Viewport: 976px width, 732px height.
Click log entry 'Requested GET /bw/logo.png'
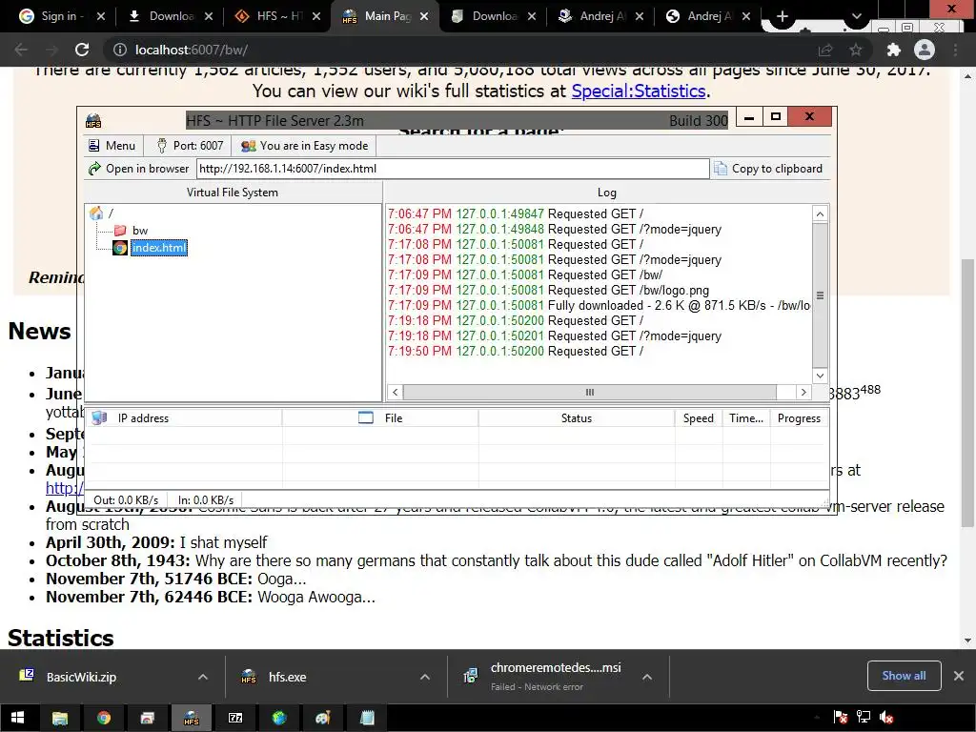(x=548, y=290)
